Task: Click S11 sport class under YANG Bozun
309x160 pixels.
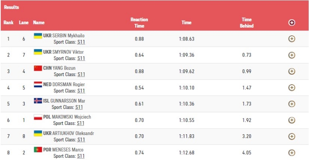Action: coord(81,74)
